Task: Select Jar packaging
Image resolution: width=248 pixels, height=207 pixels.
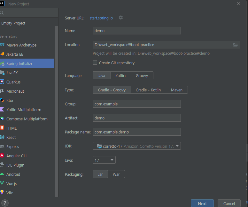Action: [100, 174]
